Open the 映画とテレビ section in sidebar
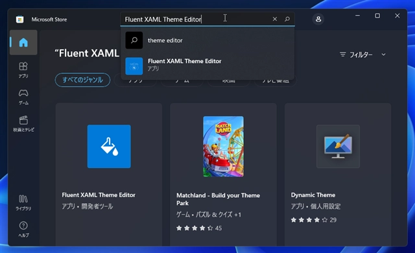 pyautogui.click(x=23, y=124)
